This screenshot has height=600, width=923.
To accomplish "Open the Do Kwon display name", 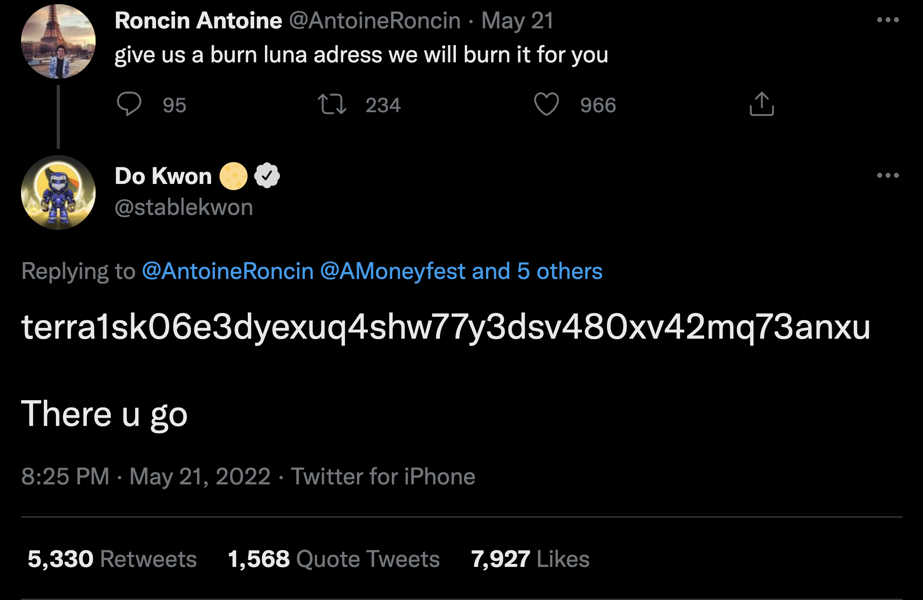I will point(163,176).
